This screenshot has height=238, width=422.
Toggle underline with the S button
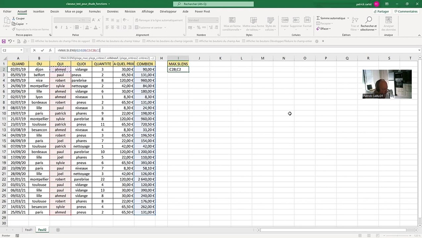(66, 27)
